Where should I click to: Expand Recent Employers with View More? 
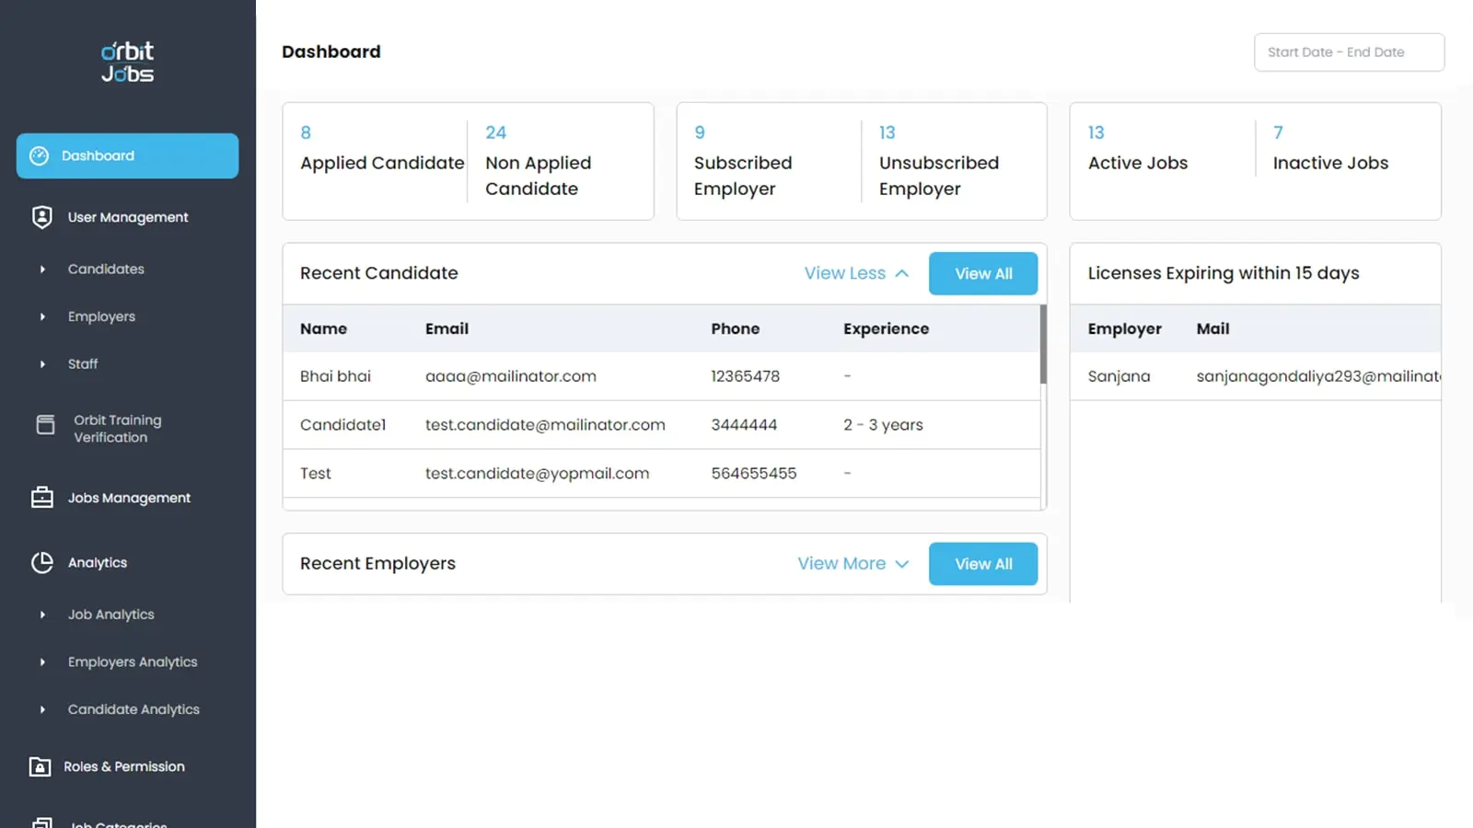coord(853,563)
